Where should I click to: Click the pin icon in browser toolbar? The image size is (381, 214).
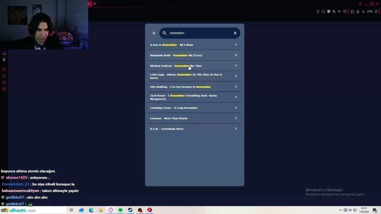pyautogui.click(x=318, y=12)
